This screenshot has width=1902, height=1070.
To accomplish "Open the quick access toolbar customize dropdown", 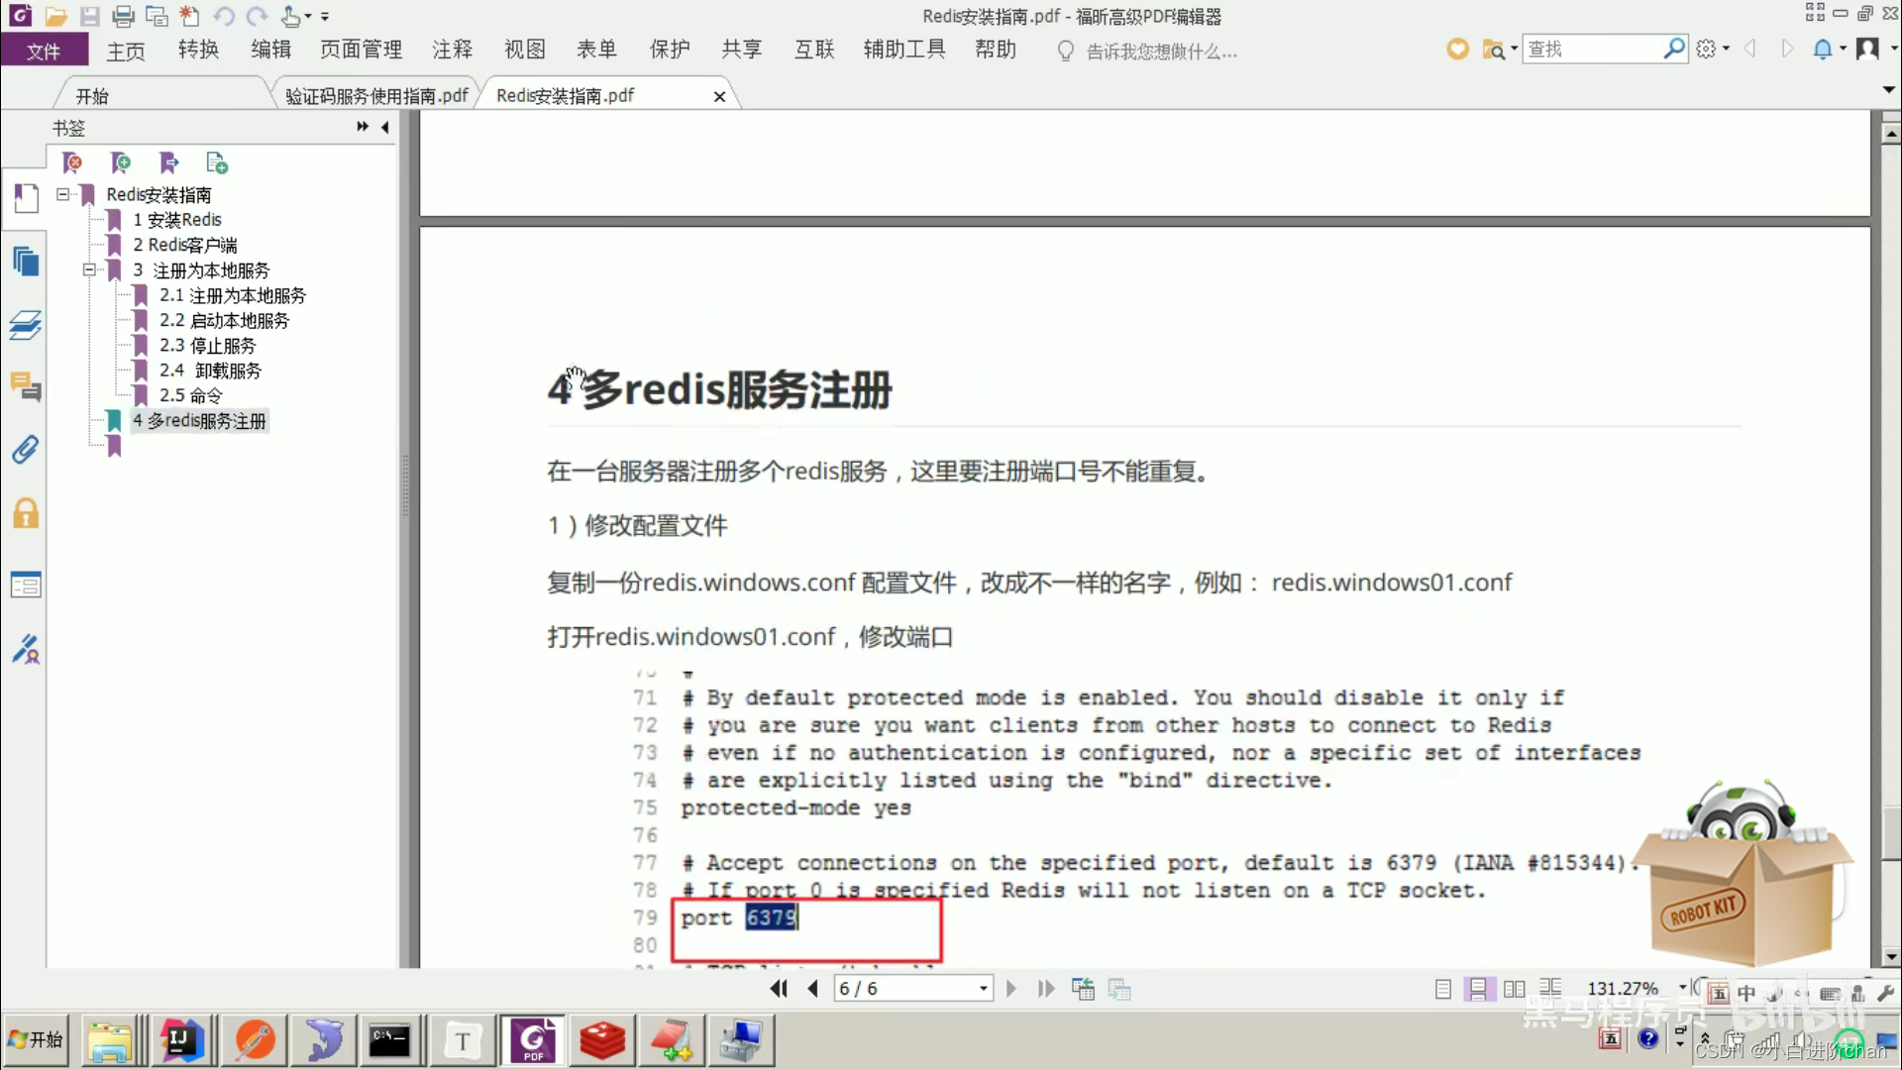I will pyautogui.click(x=325, y=16).
